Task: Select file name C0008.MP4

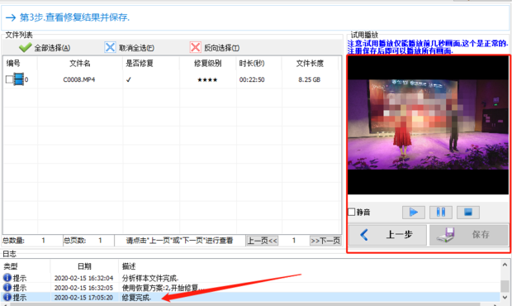Action: click(79, 79)
